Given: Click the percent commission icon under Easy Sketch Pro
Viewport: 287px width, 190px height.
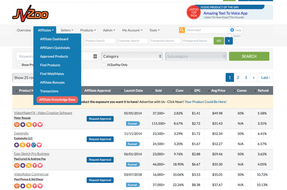Looking at the screenshot, I should coord(29,165).
